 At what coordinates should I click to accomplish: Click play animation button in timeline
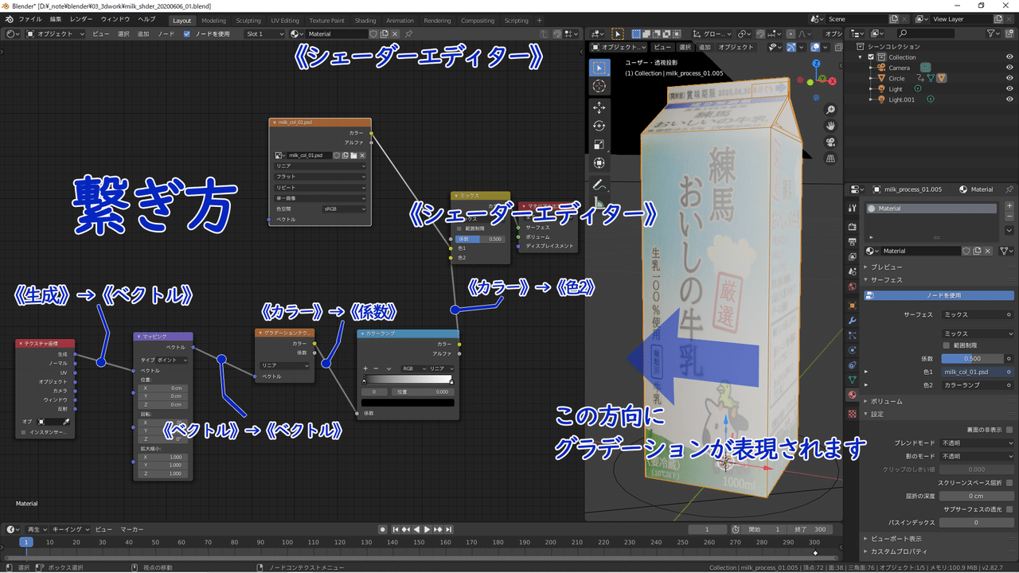(428, 529)
